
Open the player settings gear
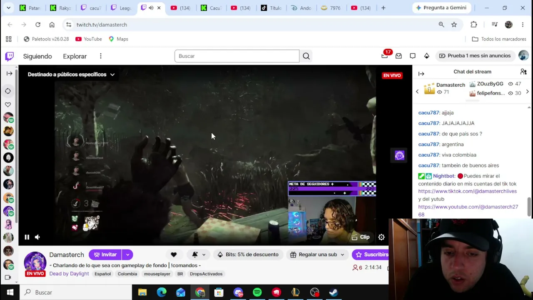(x=381, y=237)
